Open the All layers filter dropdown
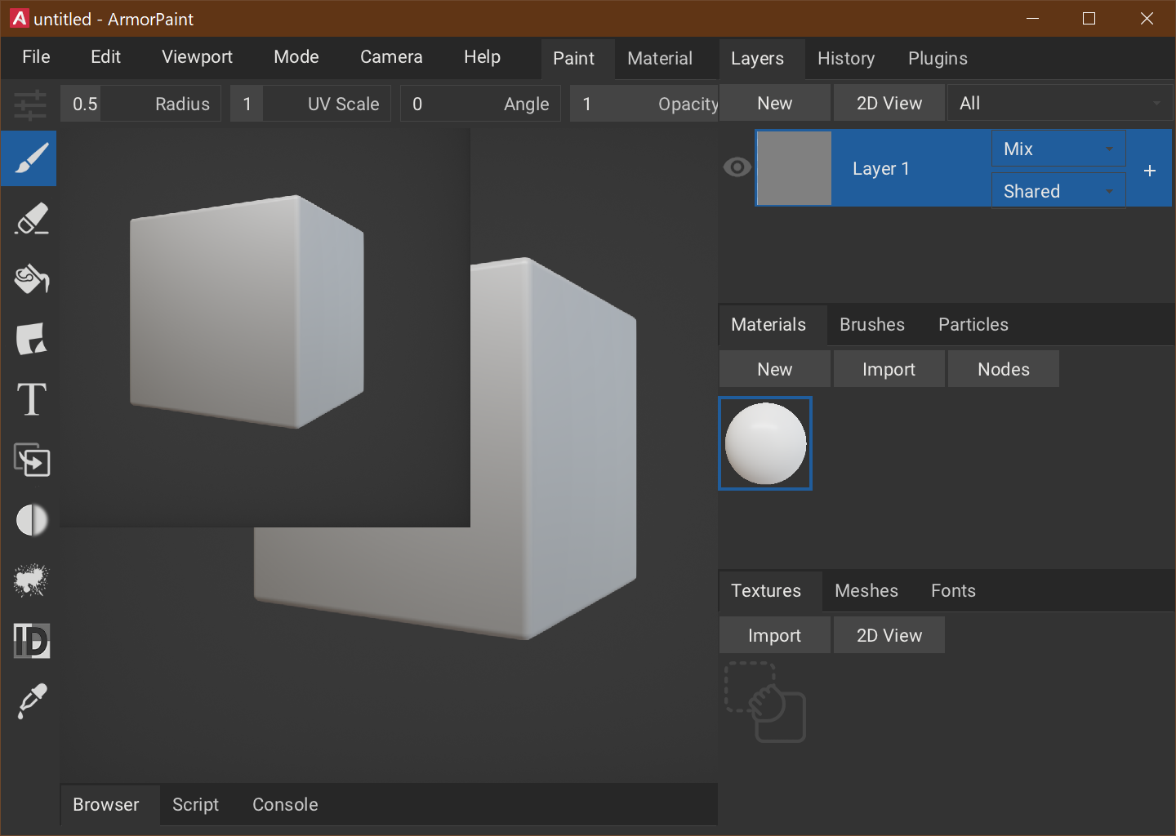 (1059, 103)
